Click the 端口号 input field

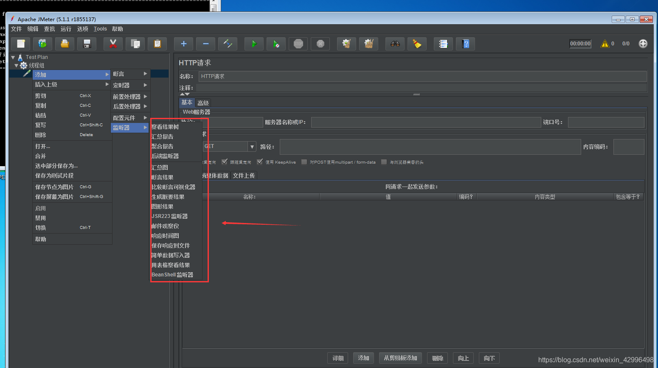coord(606,122)
